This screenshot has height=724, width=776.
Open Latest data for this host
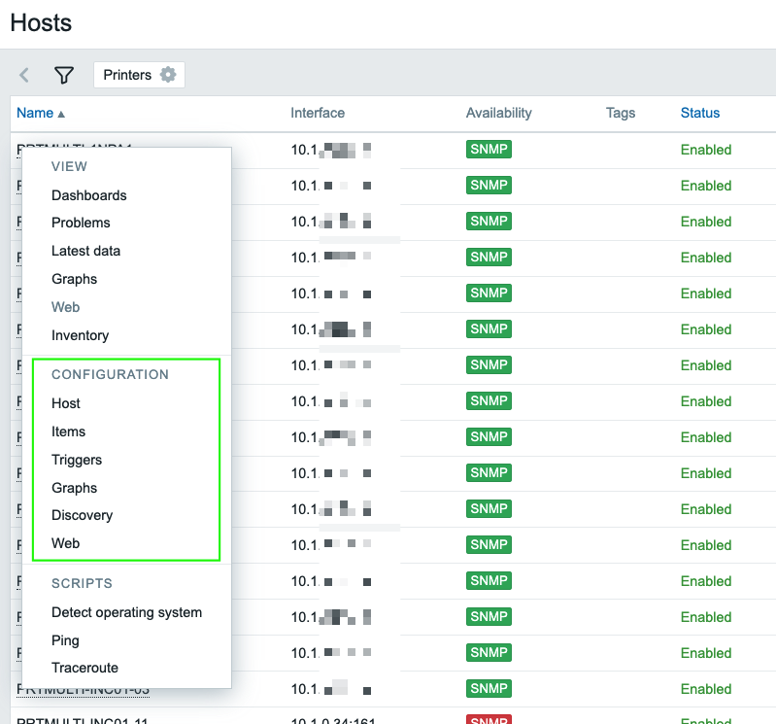pos(85,251)
